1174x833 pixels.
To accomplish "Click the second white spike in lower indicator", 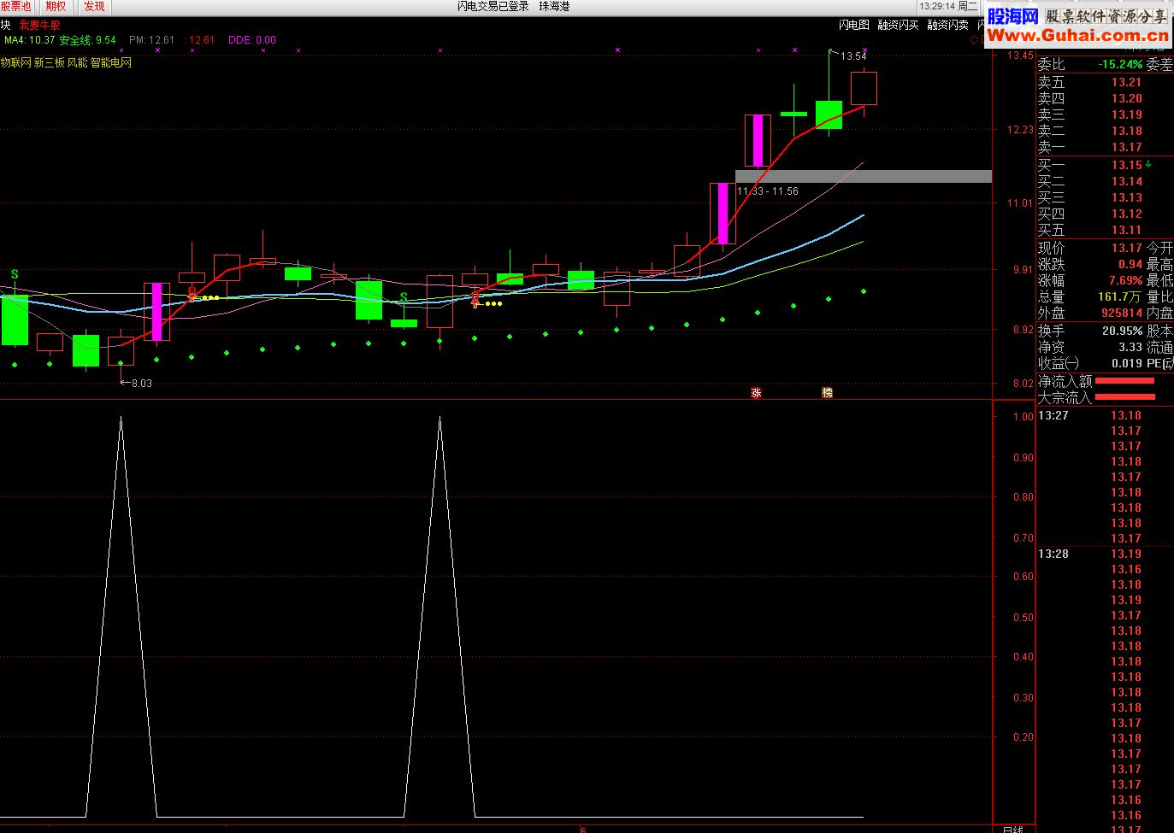I will 440,615.
